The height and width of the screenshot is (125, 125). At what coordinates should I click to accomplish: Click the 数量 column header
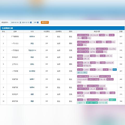click(x=121, y=32)
